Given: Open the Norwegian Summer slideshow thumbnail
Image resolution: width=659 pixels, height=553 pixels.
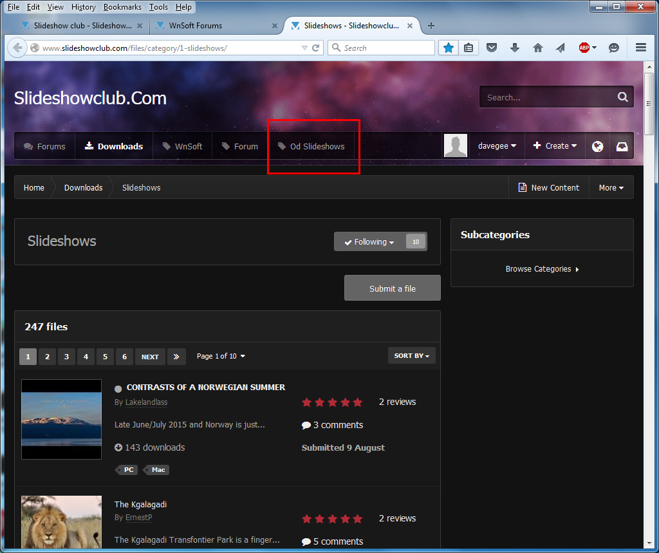Looking at the screenshot, I should pyautogui.click(x=61, y=419).
